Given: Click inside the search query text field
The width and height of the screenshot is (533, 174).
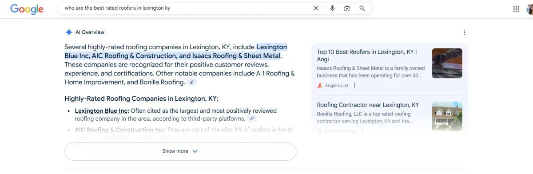Looking at the screenshot, I should (187, 8).
